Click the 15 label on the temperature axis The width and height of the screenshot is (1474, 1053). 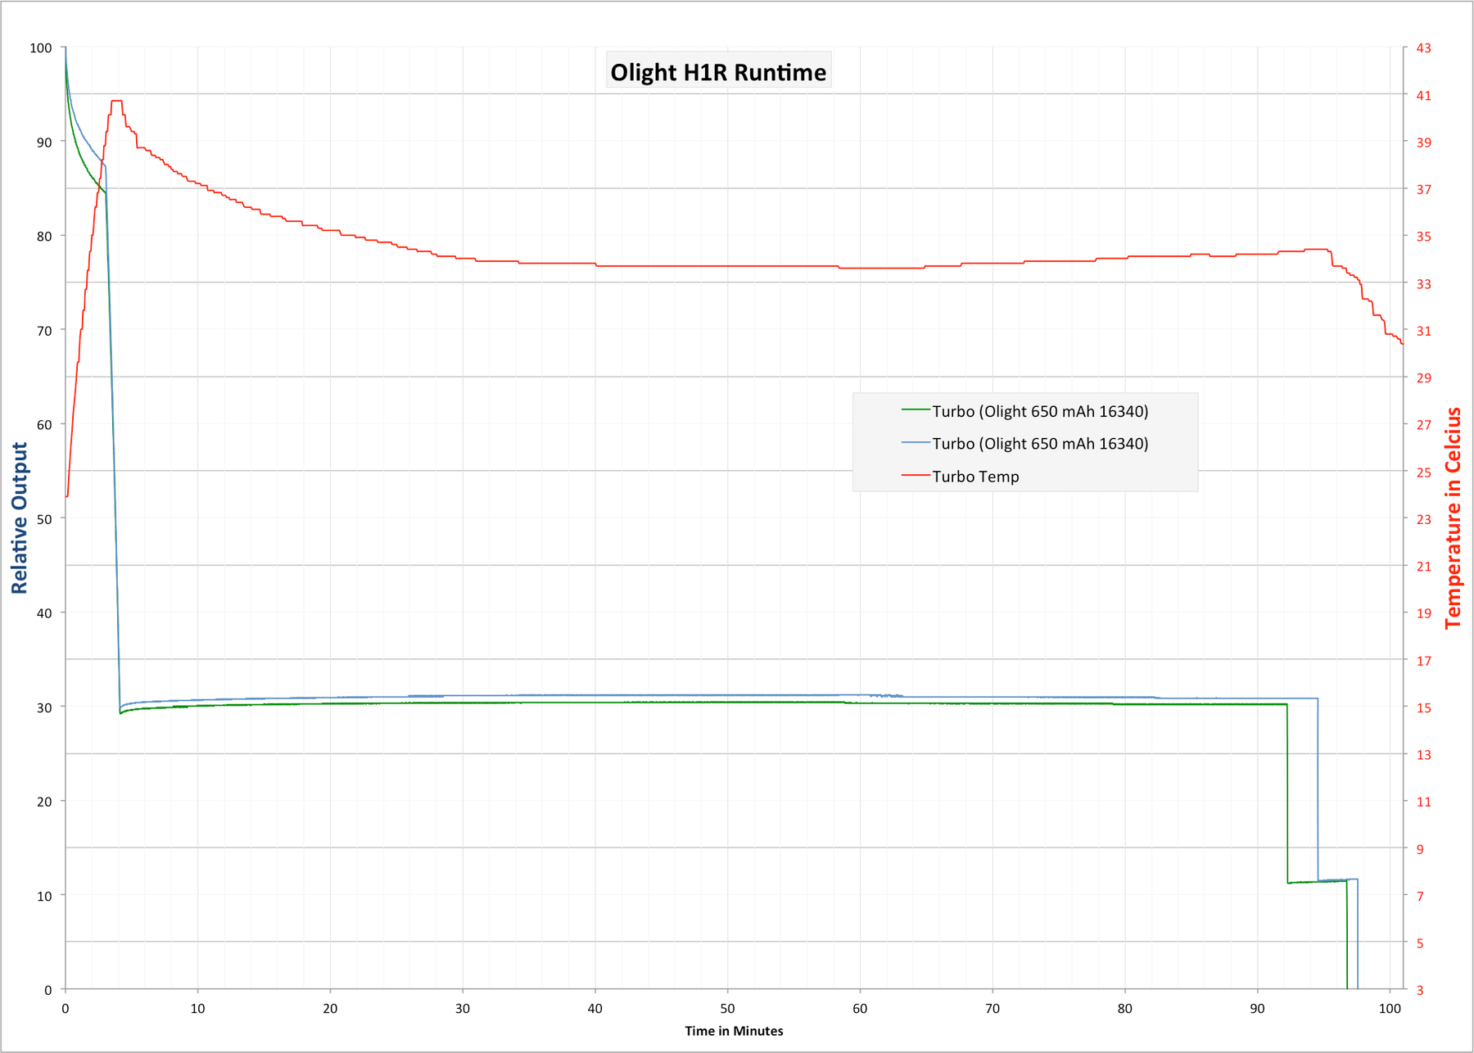tap(1424, 707)
